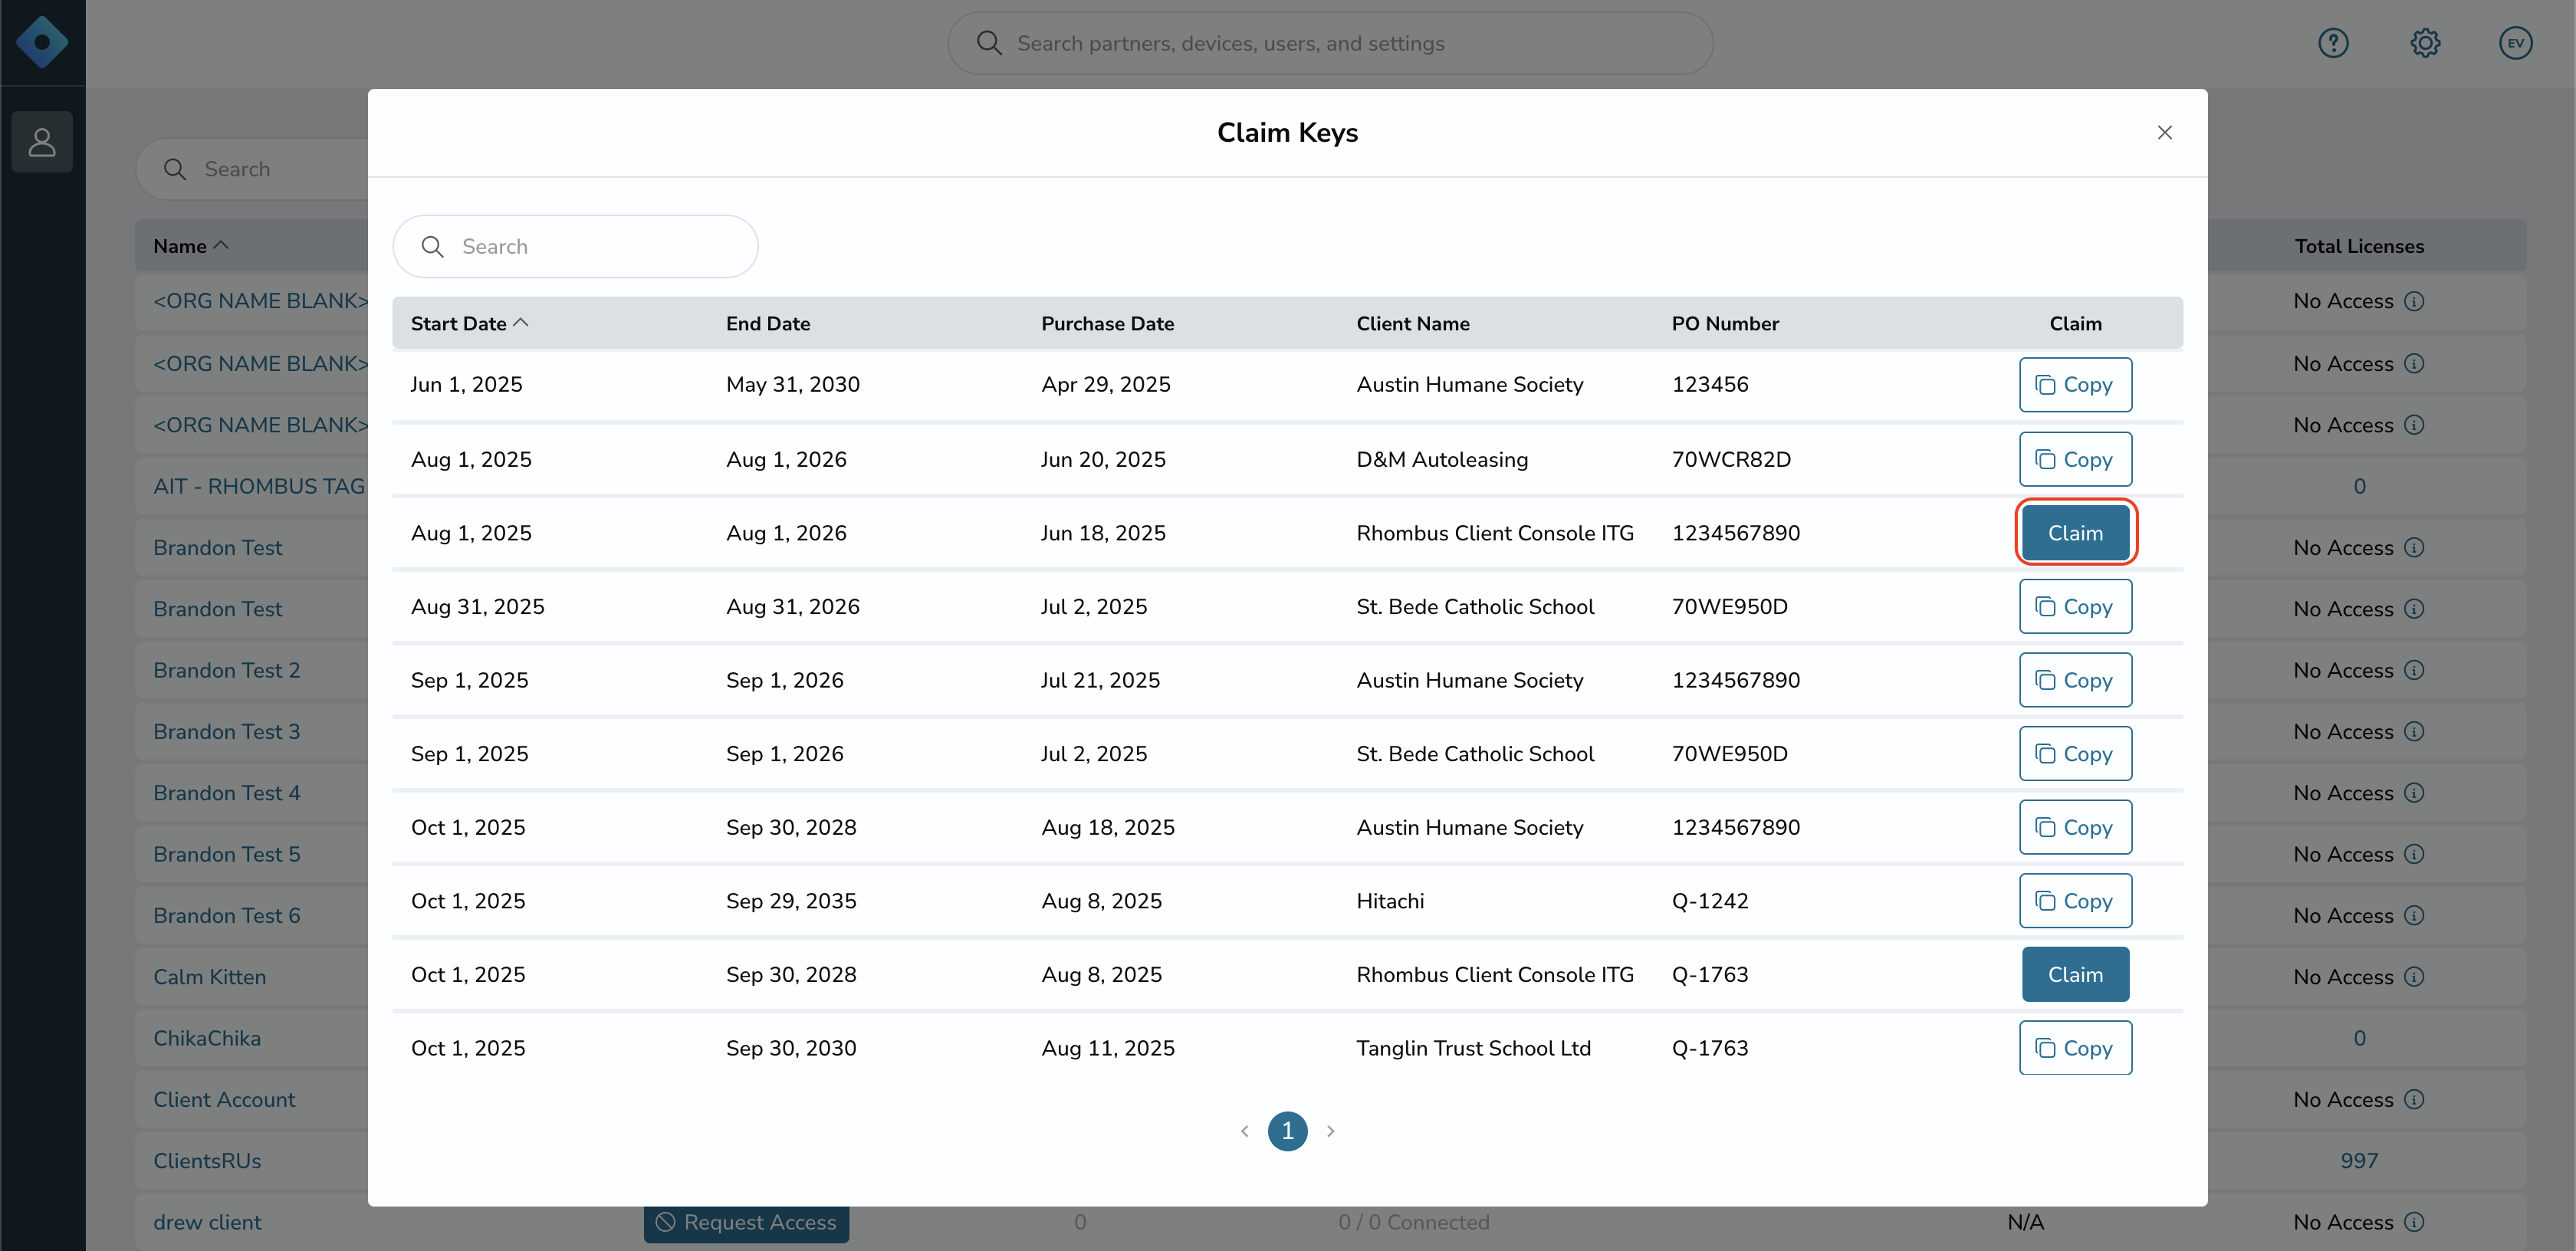
Task: Click info icon in Brandon Test 2 row
Action: [2414, 670]
